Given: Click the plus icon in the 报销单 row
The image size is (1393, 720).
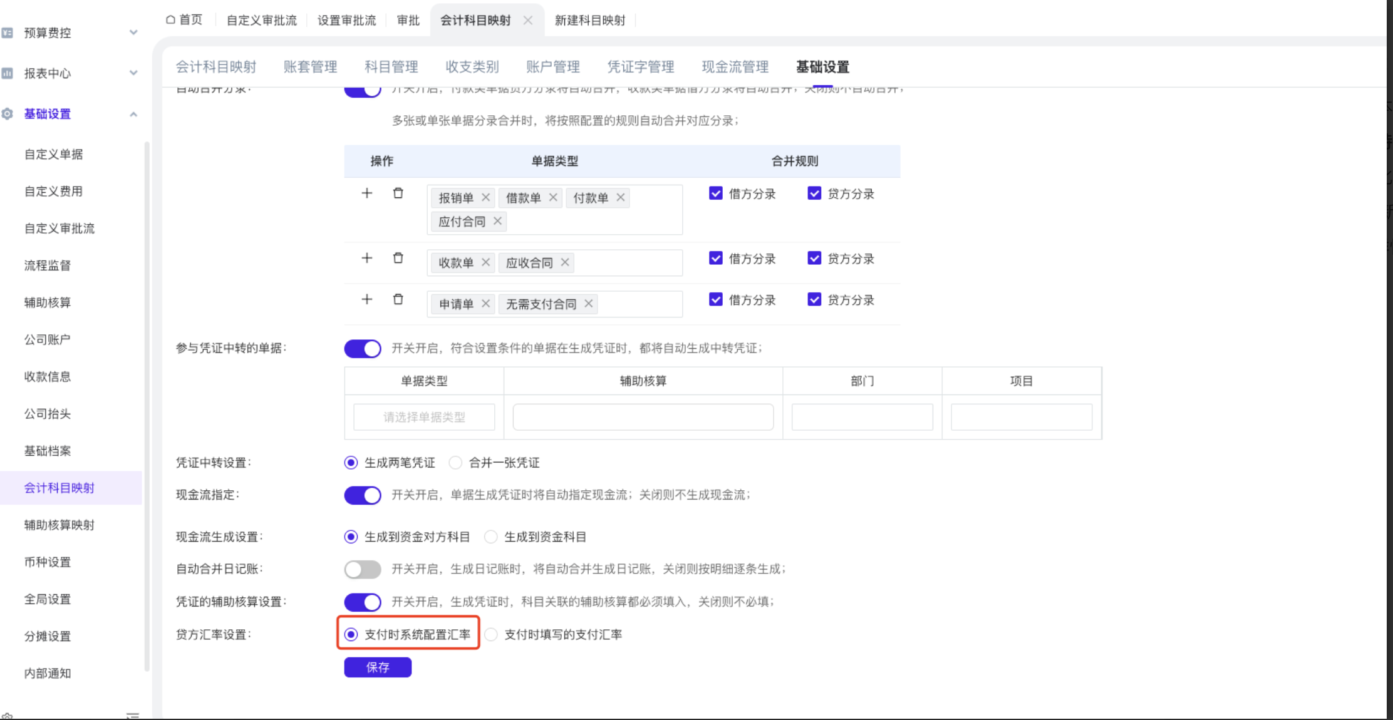Looking at the screenshot, I should (367, 193).
